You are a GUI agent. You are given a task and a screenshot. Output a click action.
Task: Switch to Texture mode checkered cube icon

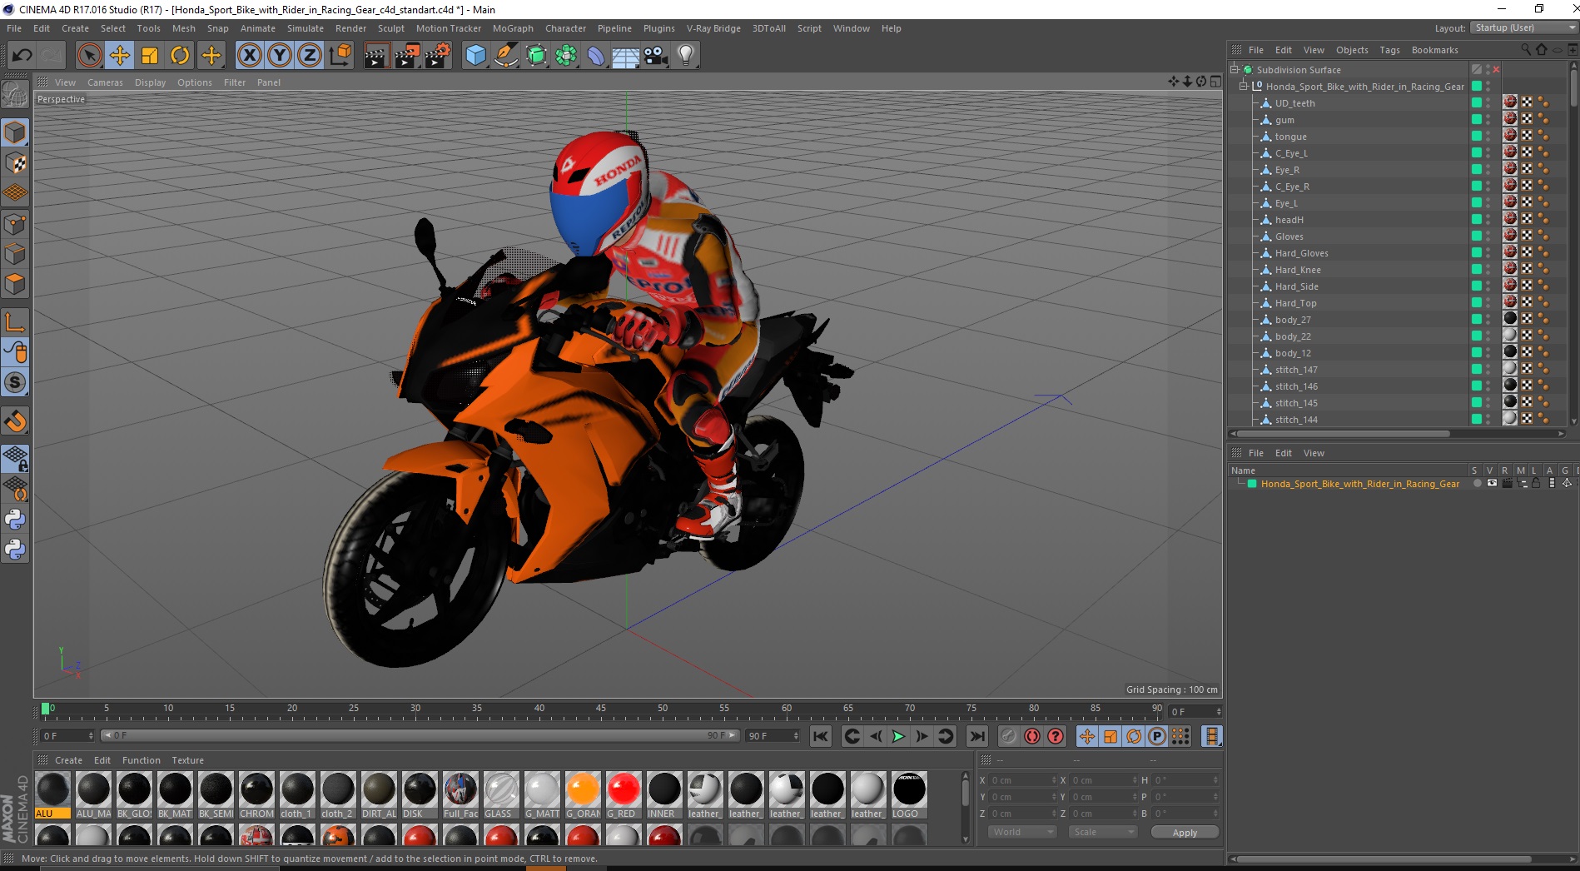[x=15, y=163]
